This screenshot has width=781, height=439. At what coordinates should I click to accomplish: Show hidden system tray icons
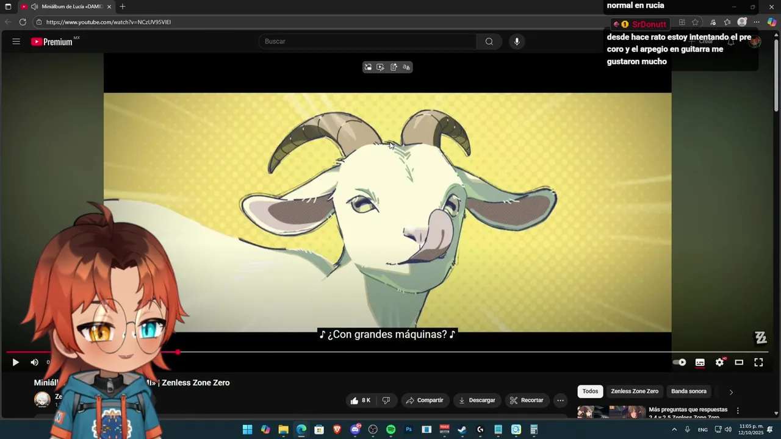point(674,430)
